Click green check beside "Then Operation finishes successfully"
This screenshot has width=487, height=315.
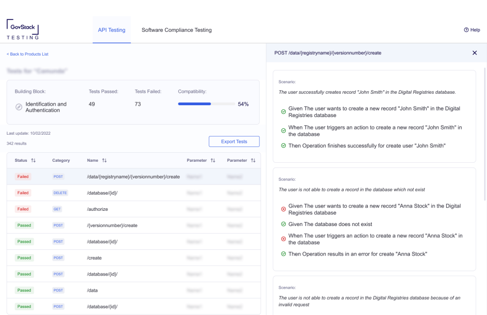point(283,146)
